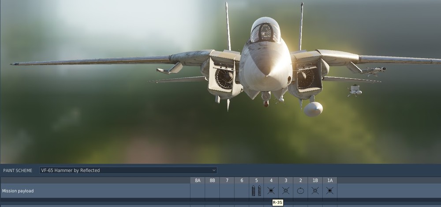
Task: Click the 8A pylon column header
Action: pyautogui.click(x=198, y=180)
